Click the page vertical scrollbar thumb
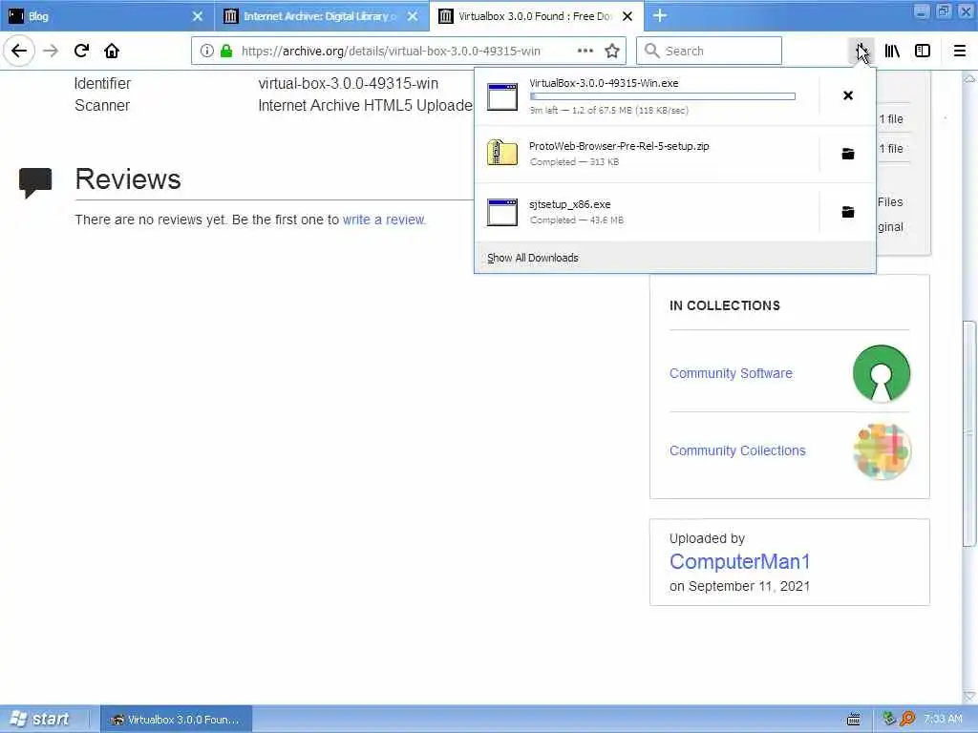Viewport: 978px width, 733px height. coord(969,434)
